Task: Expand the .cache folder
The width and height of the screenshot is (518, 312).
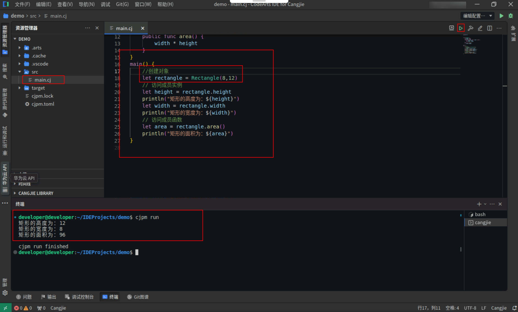Action: click(19, 56)
